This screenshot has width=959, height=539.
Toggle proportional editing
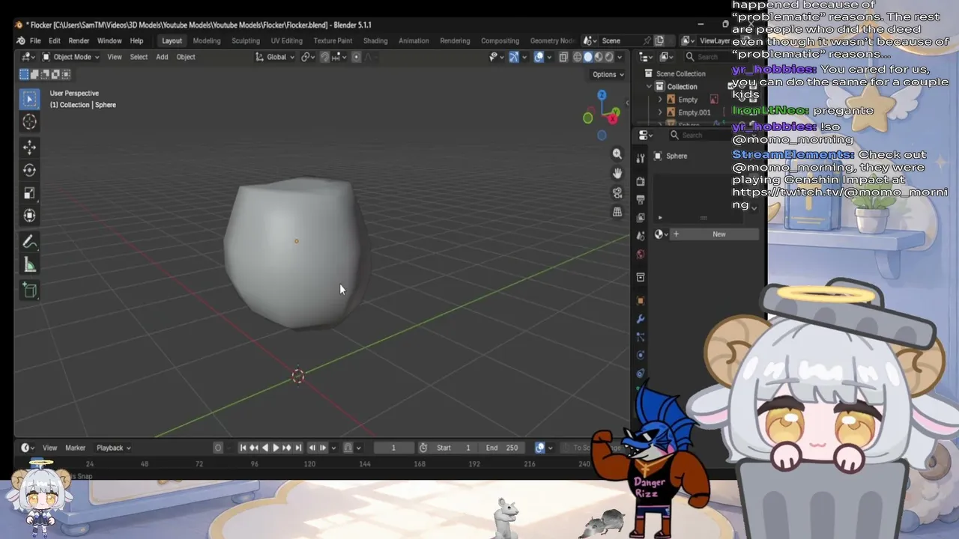tap(356, 57)
